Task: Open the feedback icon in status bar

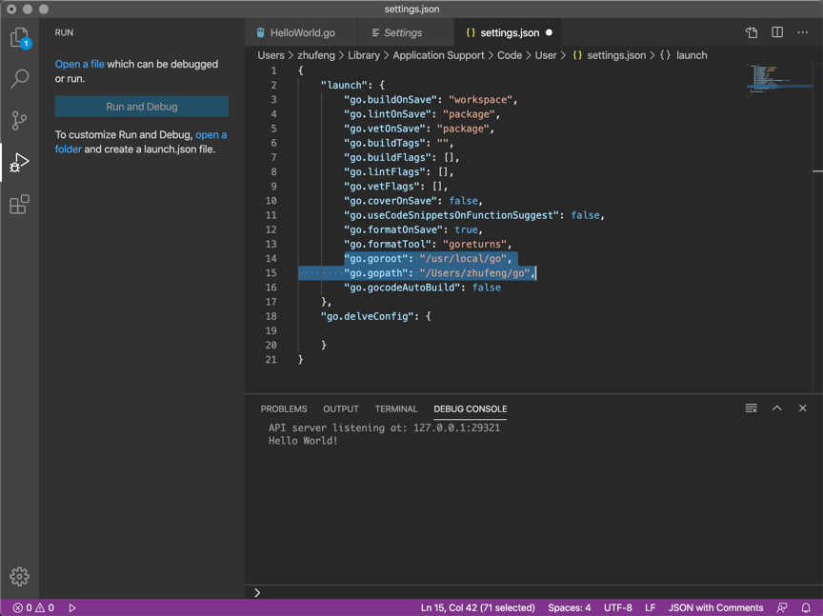Action: coord(781,607)
